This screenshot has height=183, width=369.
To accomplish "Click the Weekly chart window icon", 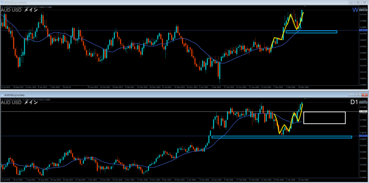I will [2, 2].
